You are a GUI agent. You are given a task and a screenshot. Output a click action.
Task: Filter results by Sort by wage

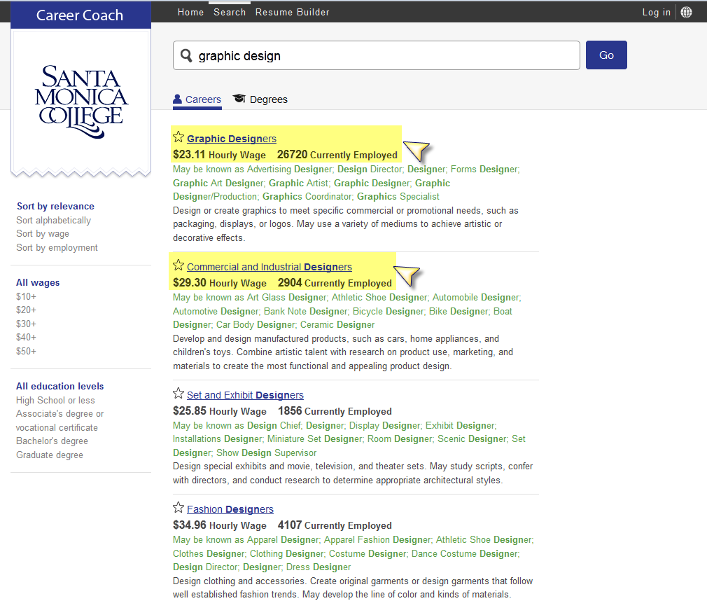[42, 233]
